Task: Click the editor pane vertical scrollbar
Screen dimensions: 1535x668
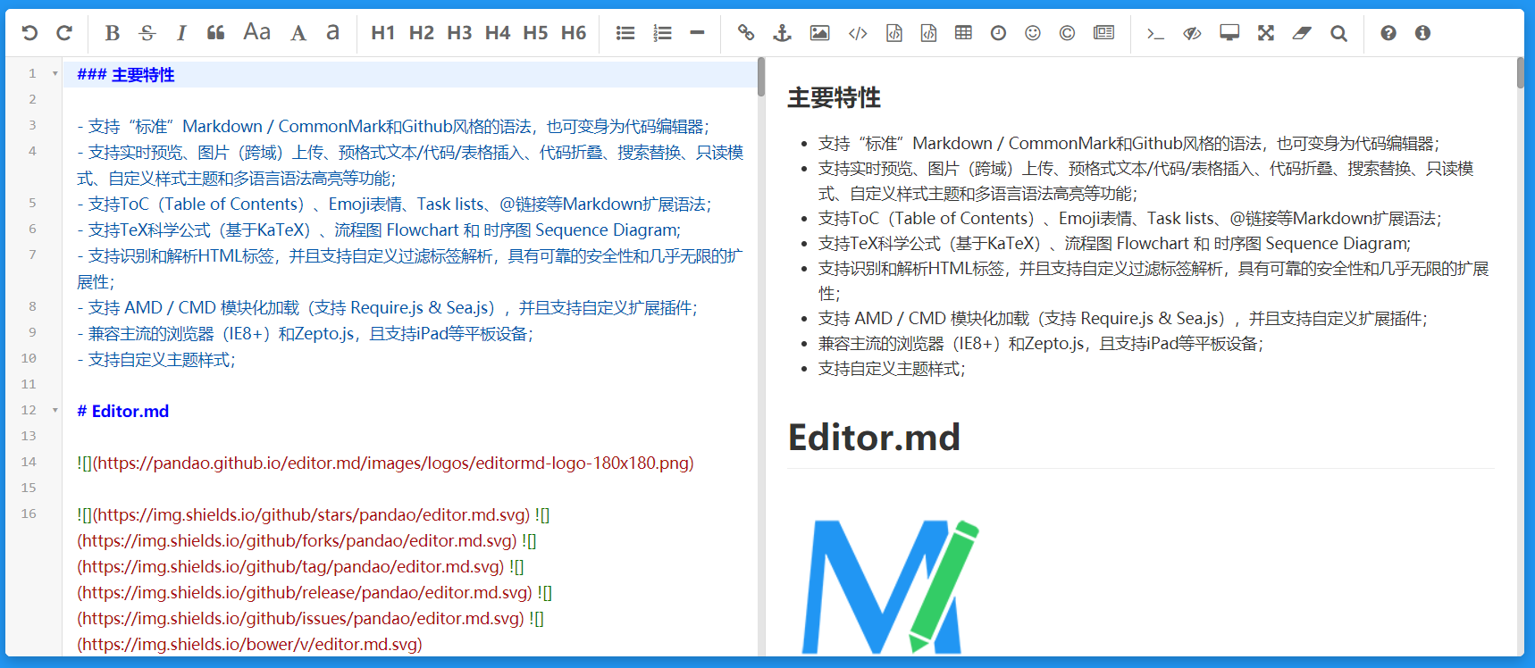Action: point(761,77)
